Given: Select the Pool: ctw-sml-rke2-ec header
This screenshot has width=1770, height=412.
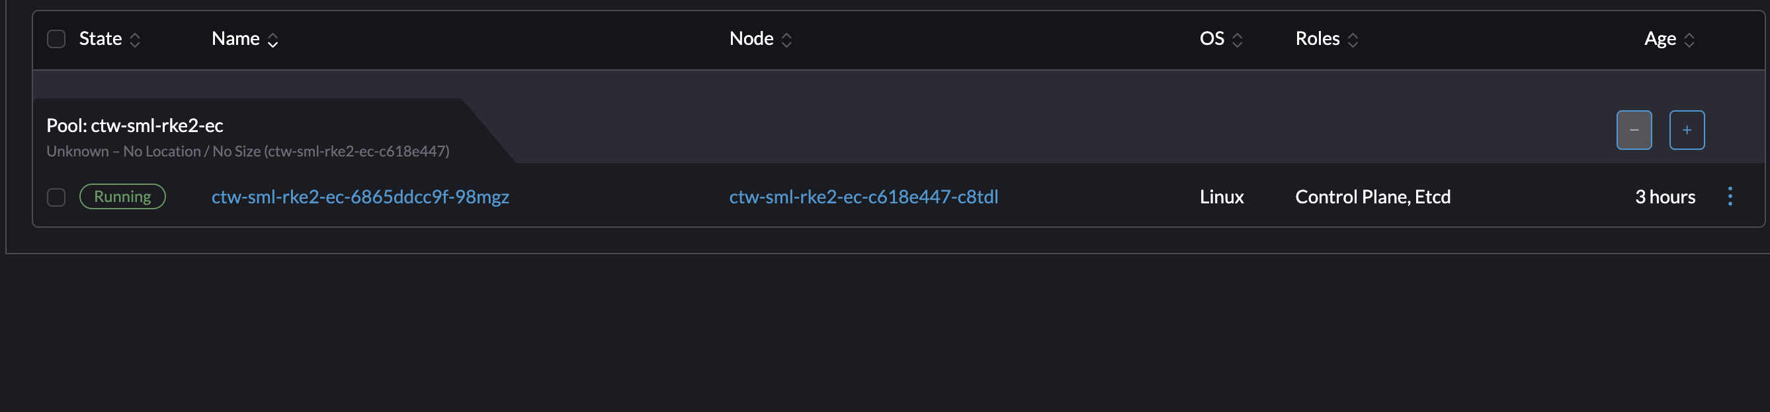Looking at the screenshot, I should (x=135, y=125).
